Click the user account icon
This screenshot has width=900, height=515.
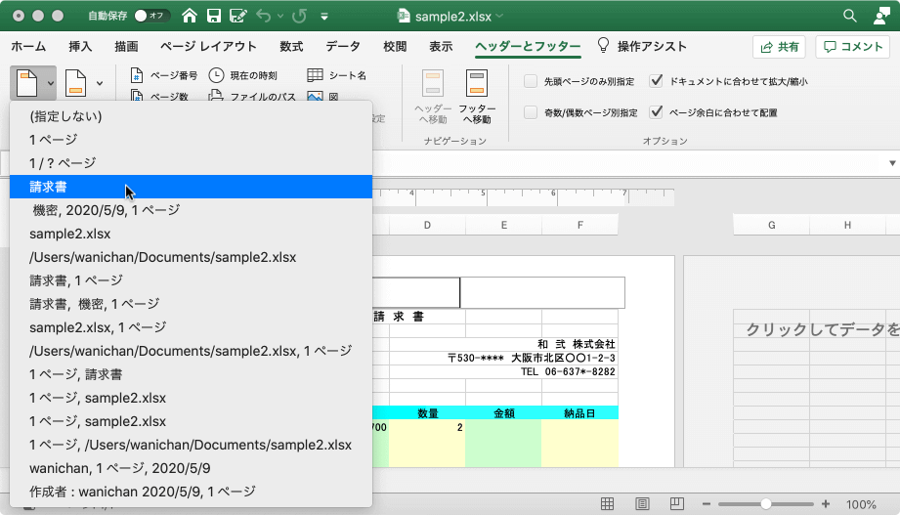pos(881,16)
